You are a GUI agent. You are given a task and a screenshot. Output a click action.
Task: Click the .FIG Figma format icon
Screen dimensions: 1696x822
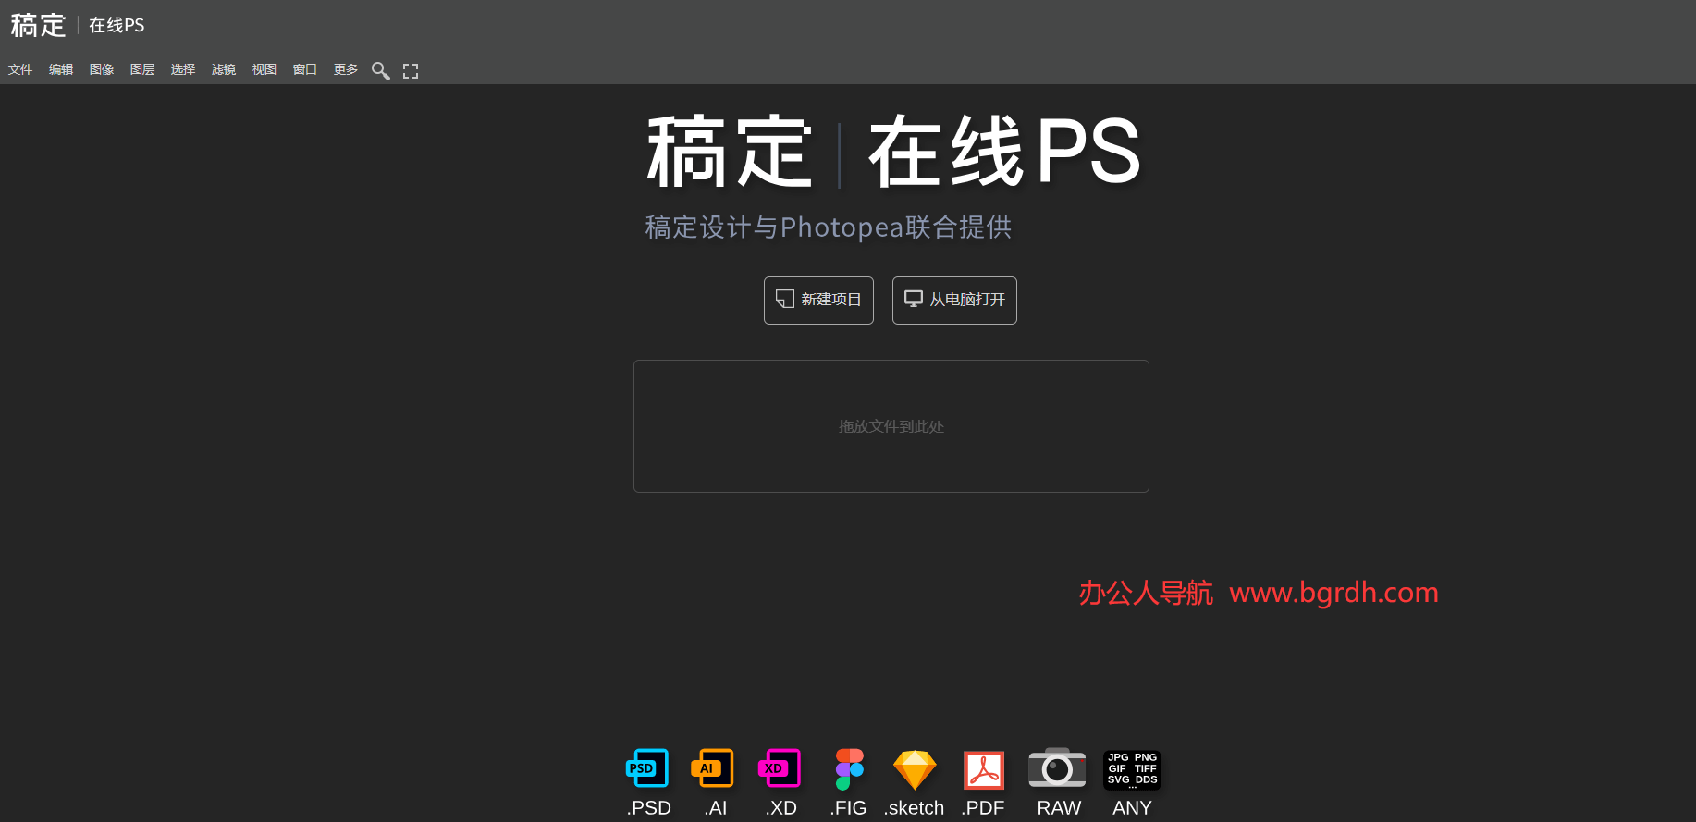pyautogui.click(x=849, y=769)
